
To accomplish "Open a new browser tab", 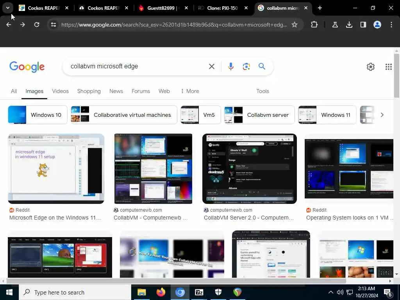I will [x=320, y=8].
